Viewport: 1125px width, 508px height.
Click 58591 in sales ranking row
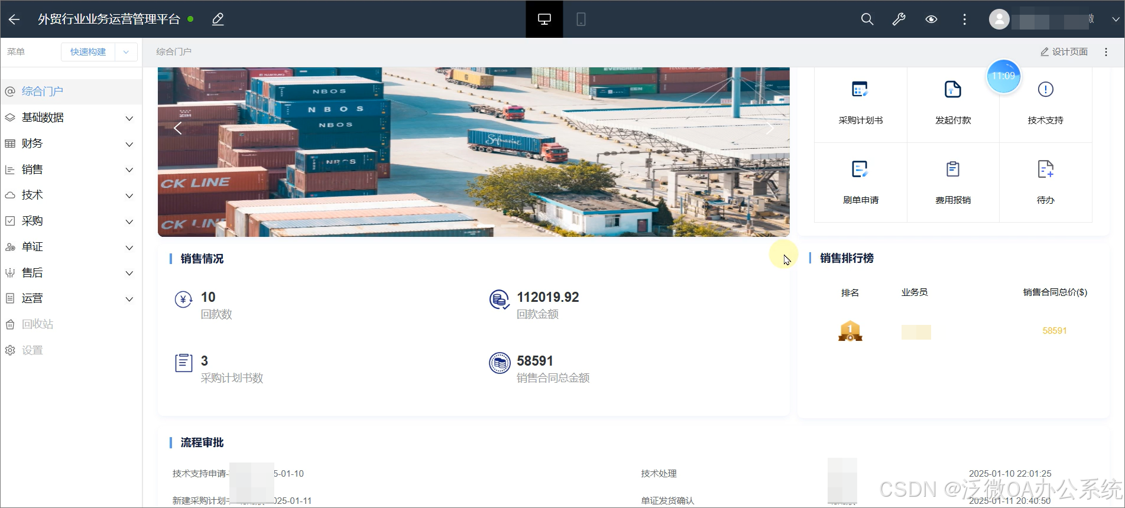(x=1055, y=331)
